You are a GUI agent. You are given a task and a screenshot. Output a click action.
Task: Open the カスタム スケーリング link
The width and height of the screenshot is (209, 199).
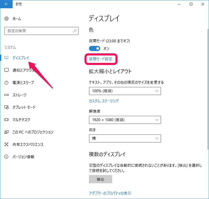click(x=104, y=101)
